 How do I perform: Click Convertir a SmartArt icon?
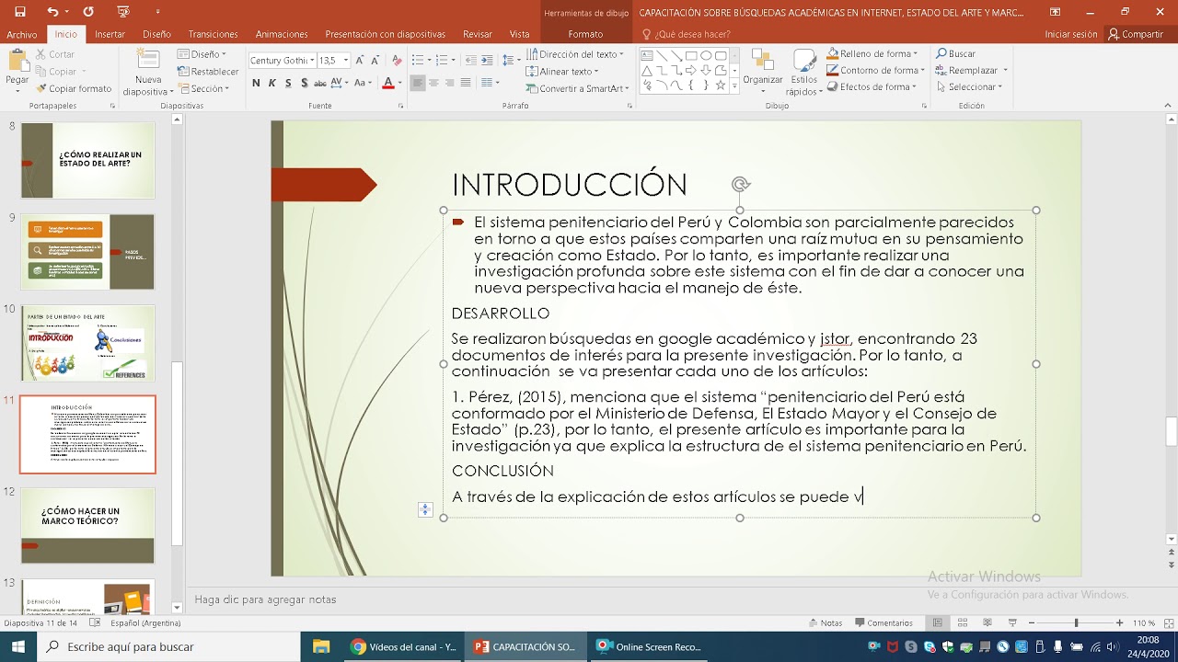532,88
